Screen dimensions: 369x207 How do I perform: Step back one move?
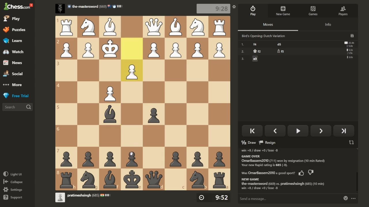click(x=275, y=131)
